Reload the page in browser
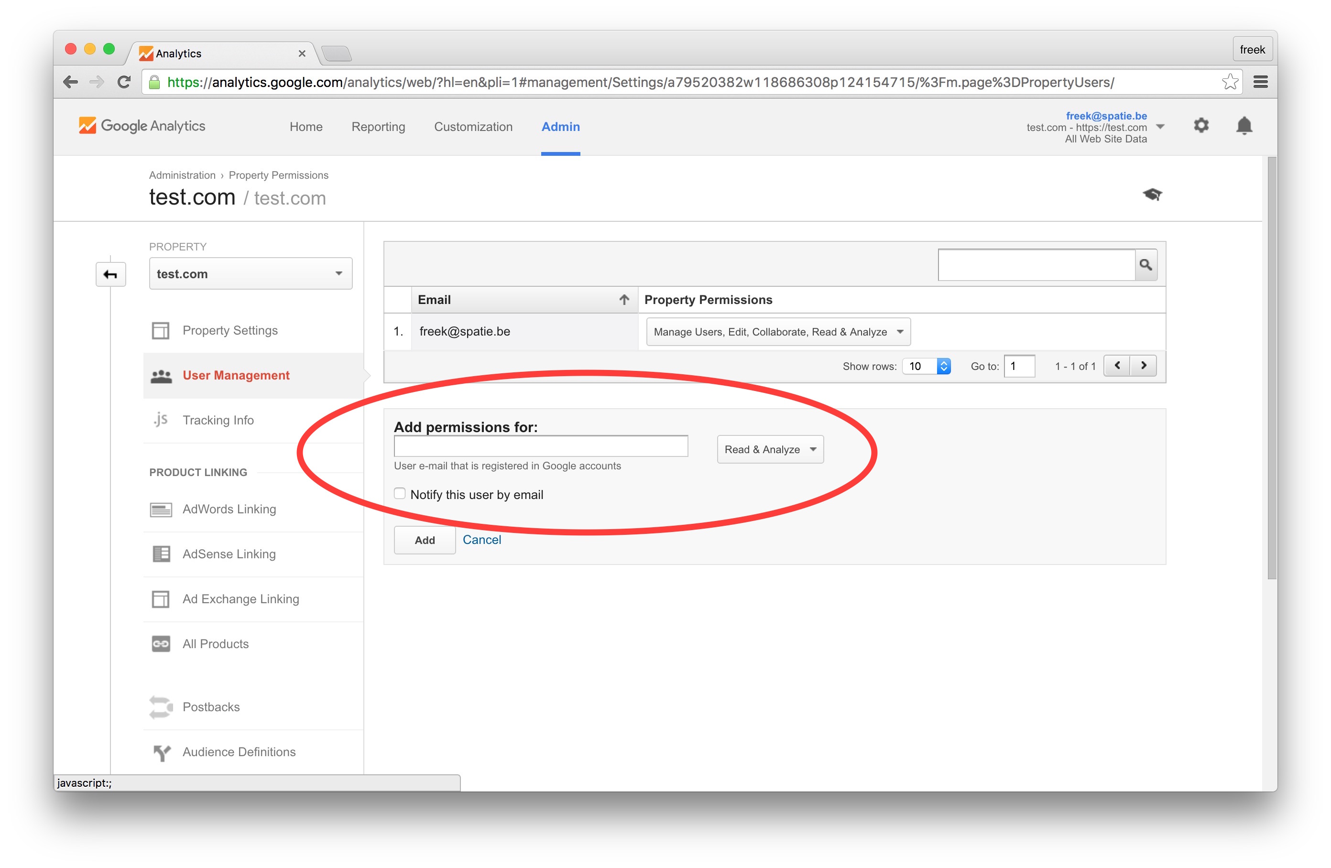Image resolution: width=1331 pixels, height=868 pixels. (x=124, y=82)
